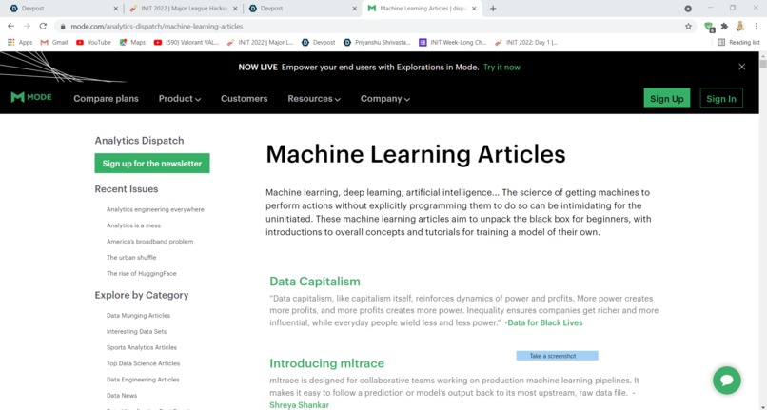Open the INIT 2022: Day 1 bookmark
Viewport: 767px width, 410px height.
tap(526, 43)
